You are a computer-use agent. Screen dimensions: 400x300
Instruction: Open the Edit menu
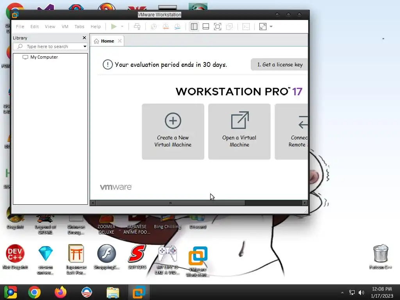click(x=34, y=27)
